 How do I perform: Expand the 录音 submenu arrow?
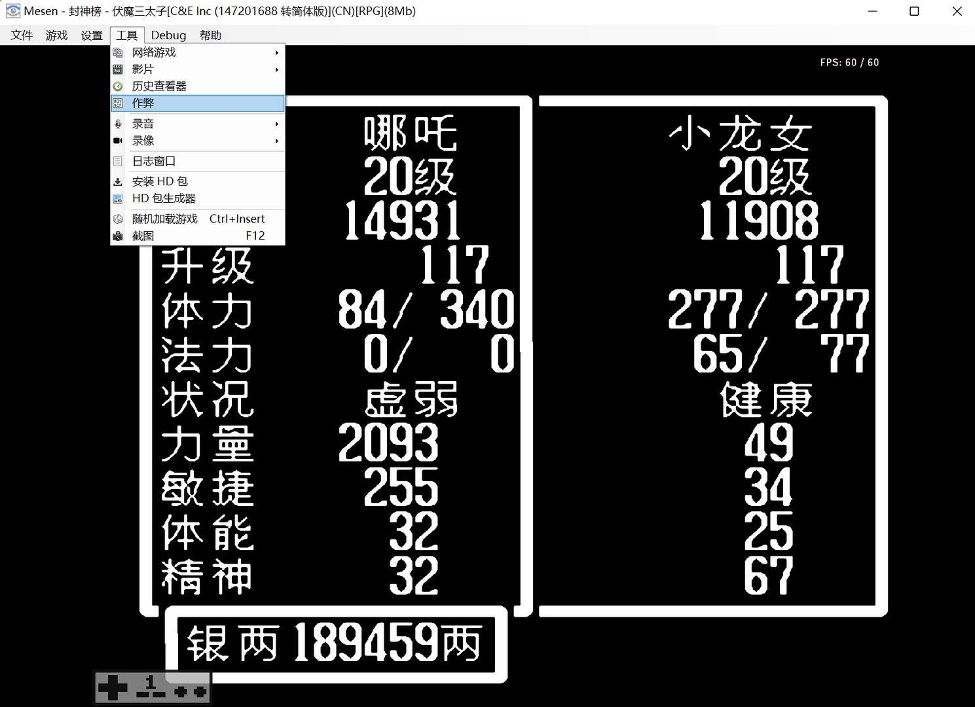pos(276,123)
